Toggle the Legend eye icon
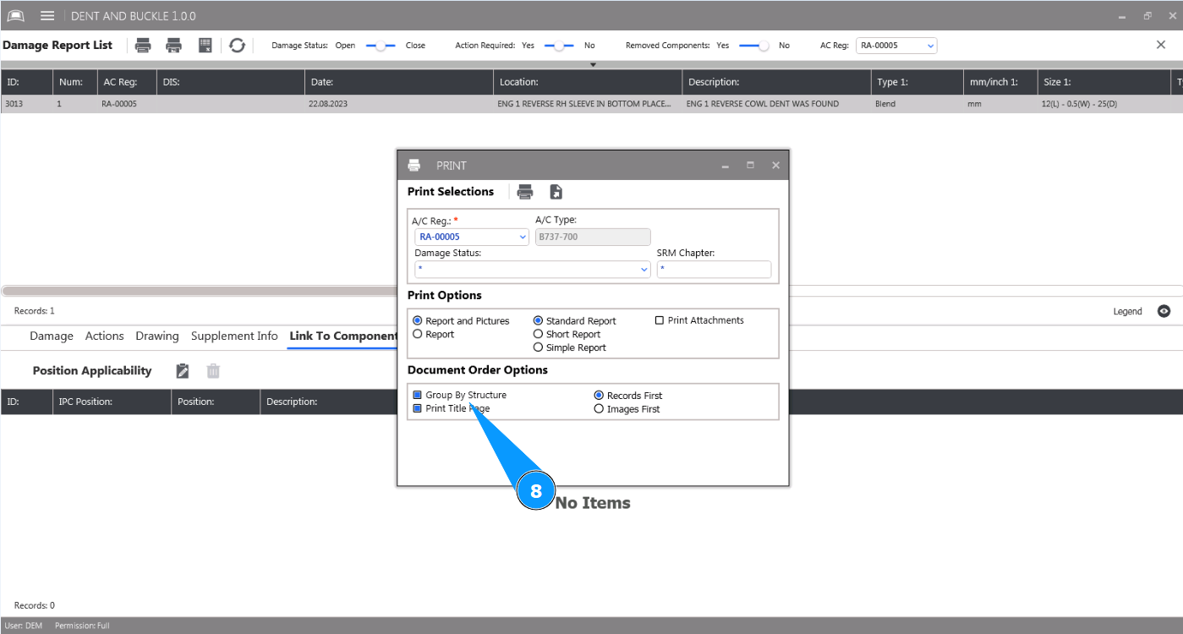1183x634 pixels. 1164,311
